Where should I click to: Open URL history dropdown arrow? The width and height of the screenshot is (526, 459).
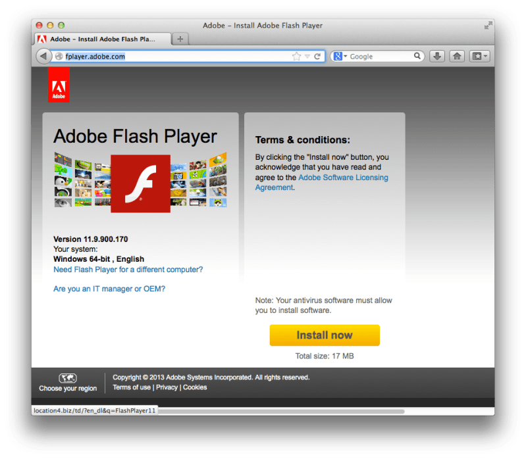click(307, 57)
